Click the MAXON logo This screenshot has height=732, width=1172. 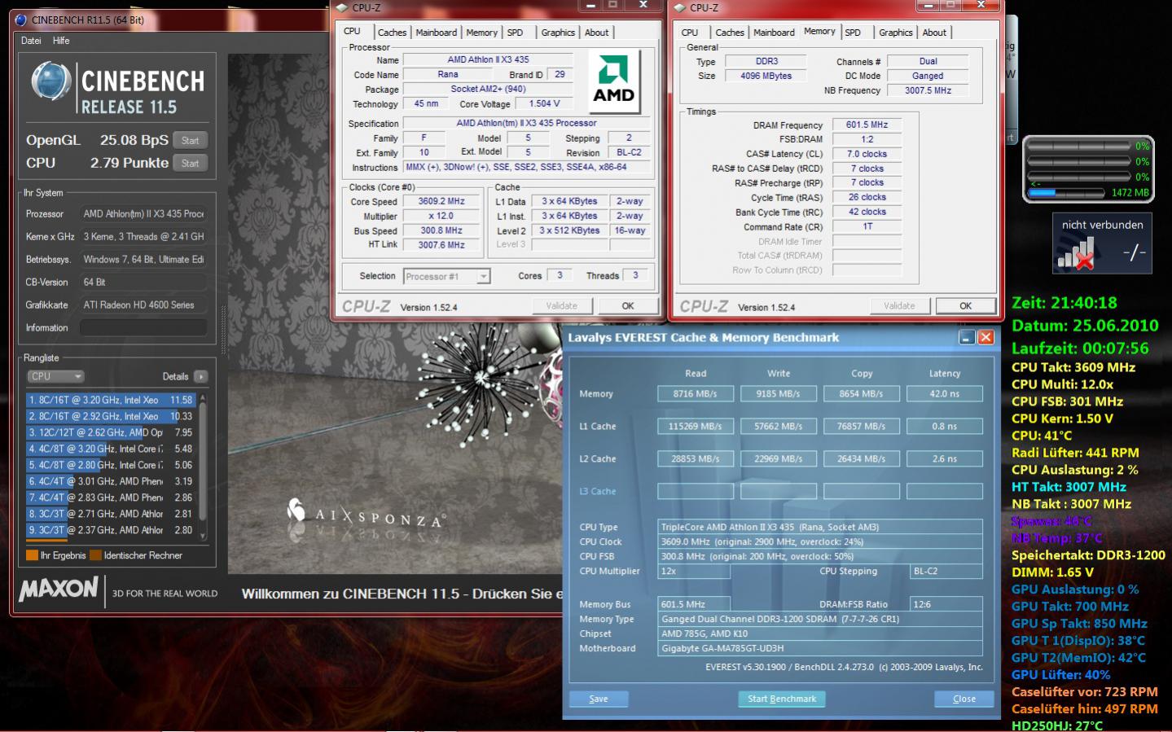point(58,589)
